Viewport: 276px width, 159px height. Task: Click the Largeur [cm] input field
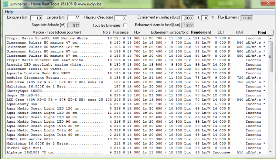point(74,18)
